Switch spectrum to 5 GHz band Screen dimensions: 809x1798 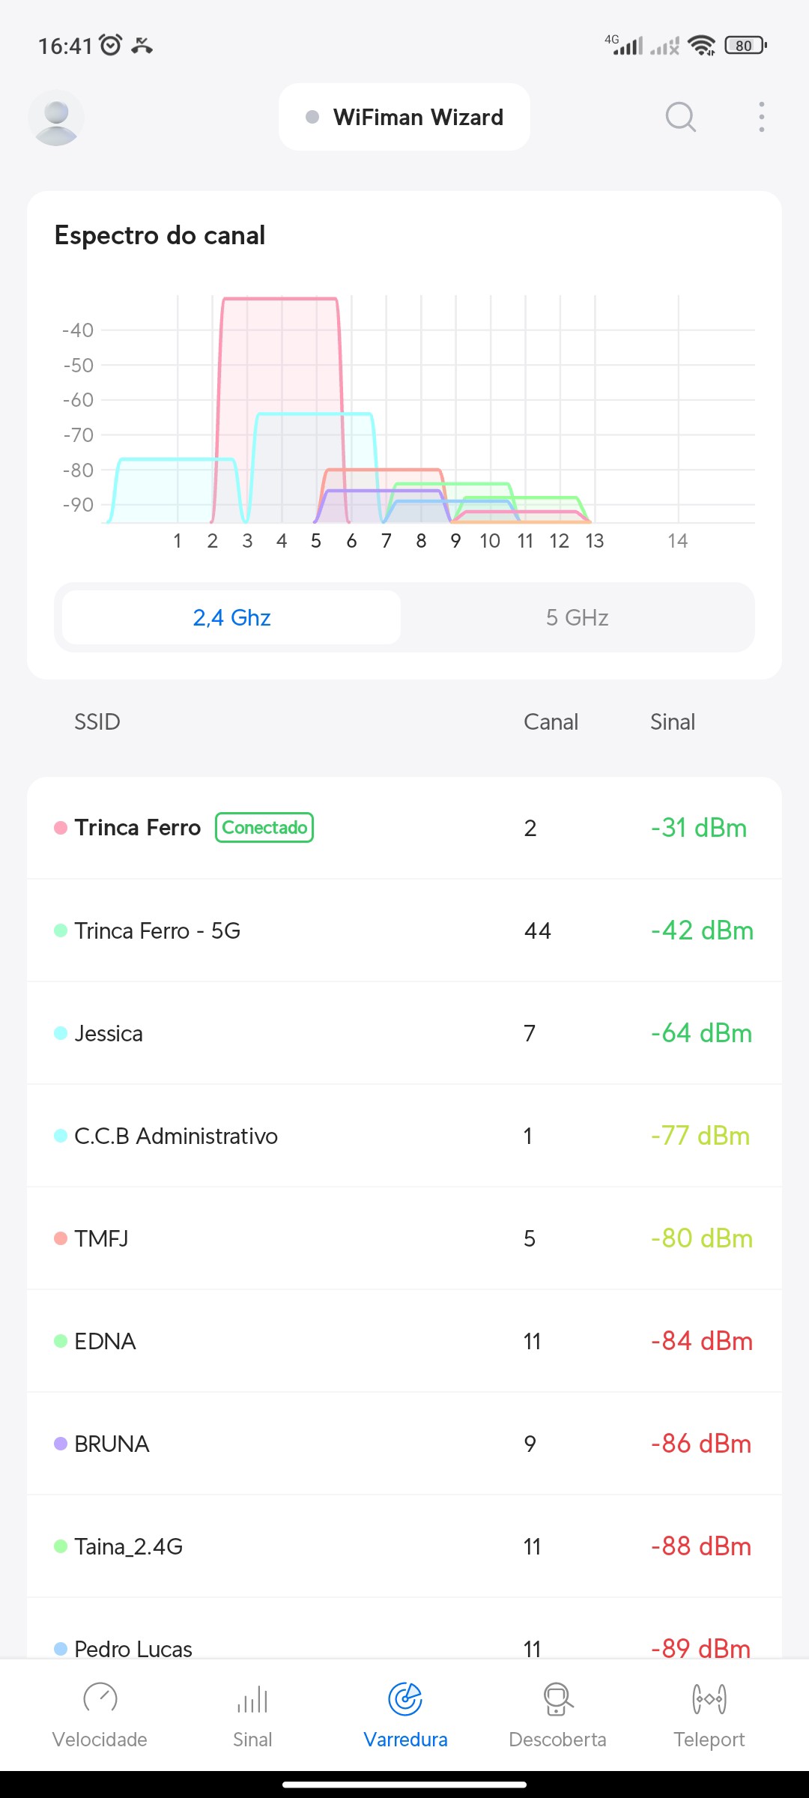pyautogui.click(x=577, y=617)
